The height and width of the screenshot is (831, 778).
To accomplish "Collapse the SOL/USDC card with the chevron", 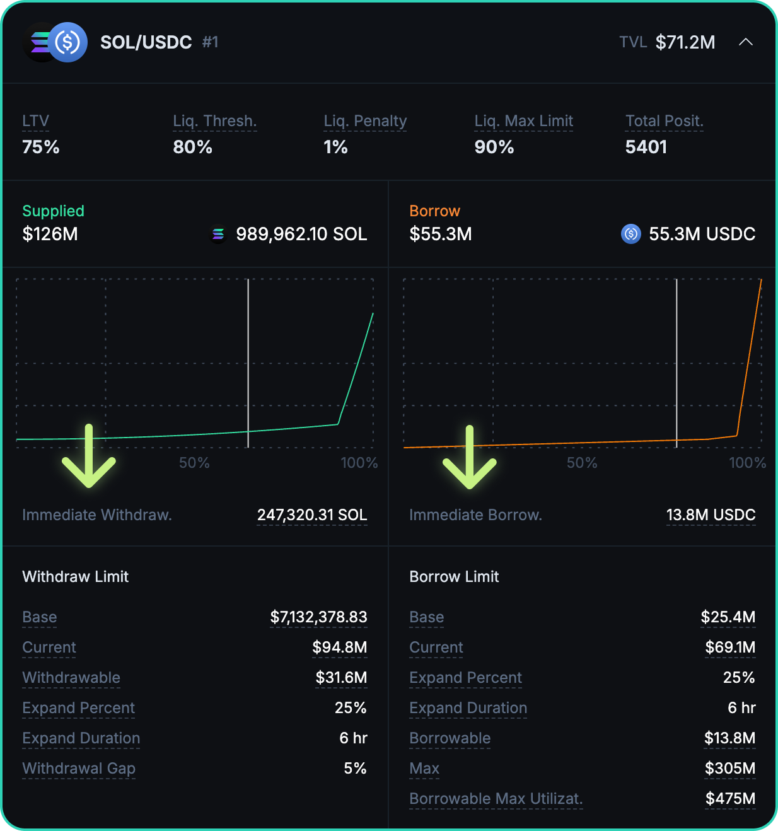I will pos(746,42).
